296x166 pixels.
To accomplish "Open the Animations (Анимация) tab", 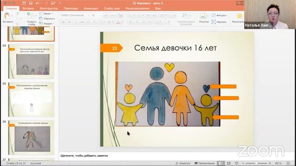I will pos(91,8).
